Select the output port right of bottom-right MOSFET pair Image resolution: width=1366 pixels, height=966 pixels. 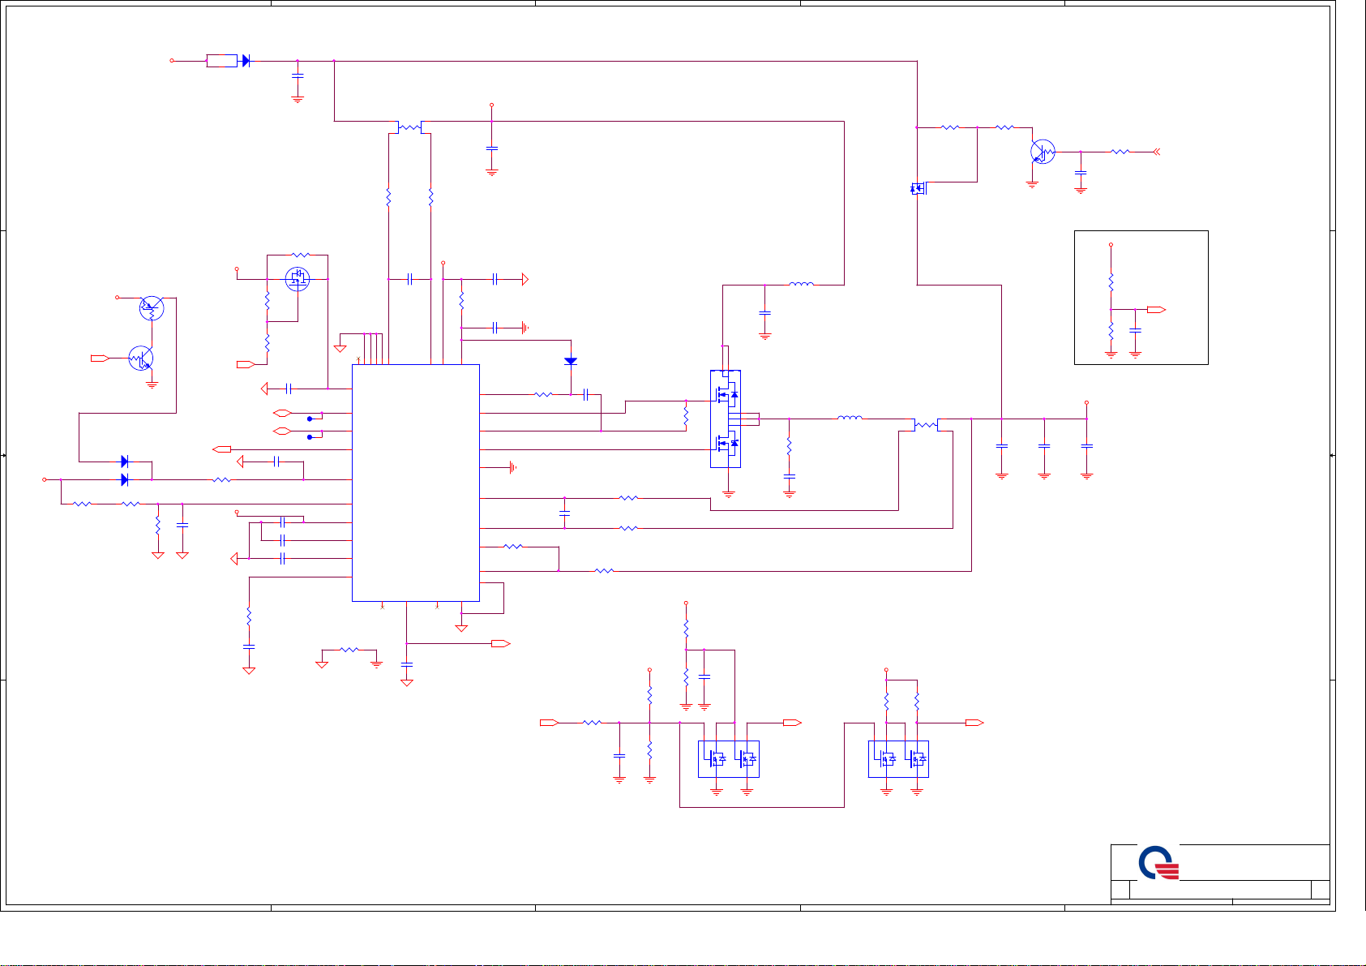pyautogui.click(x=974, y=723)
